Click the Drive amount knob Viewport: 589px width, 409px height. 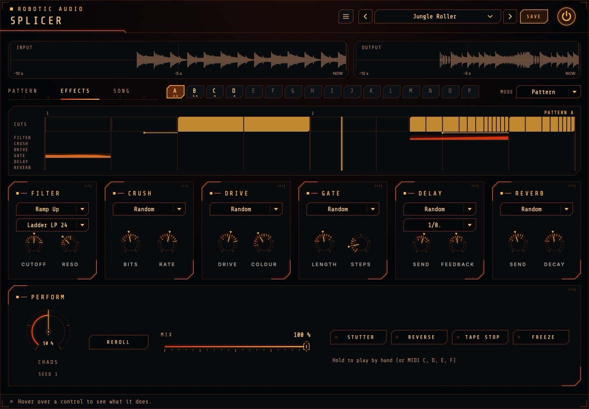[x=228, y=244]
